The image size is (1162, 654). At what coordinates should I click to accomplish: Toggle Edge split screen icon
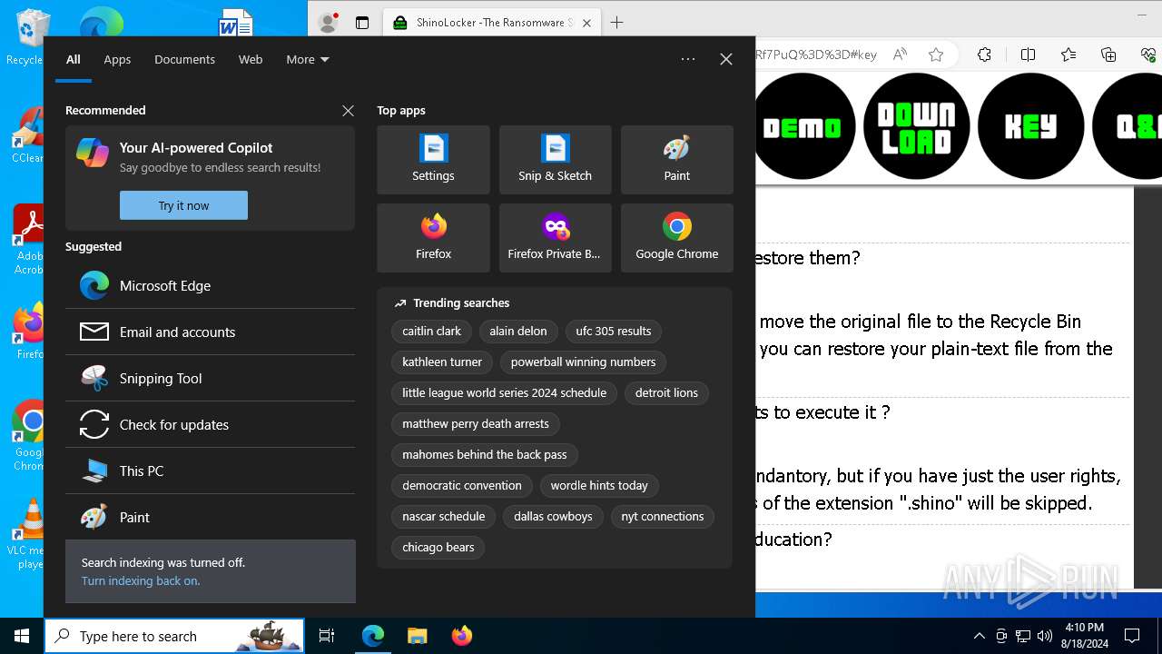click(1028, 54)
